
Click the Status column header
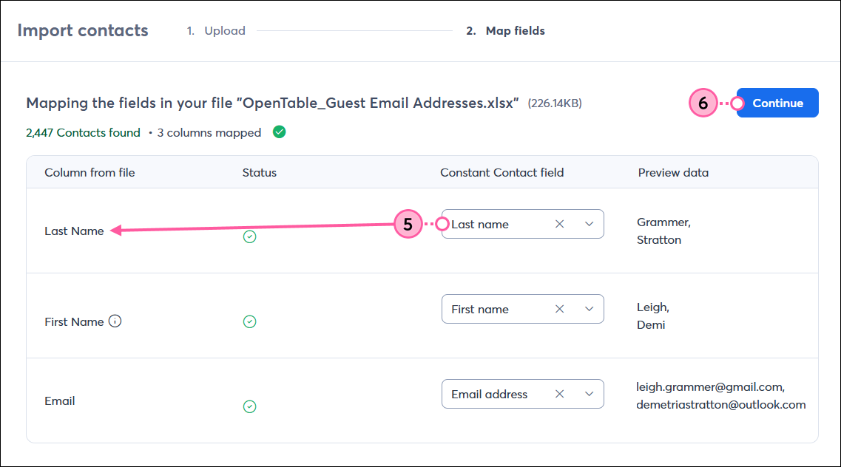(x=259, y=172)
